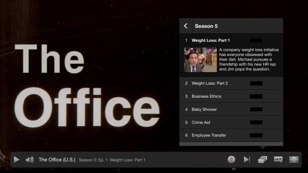Play episode 2 Weight Loss: Part 2
Viewport: 308px width, 173px height.
click(231, 83)
